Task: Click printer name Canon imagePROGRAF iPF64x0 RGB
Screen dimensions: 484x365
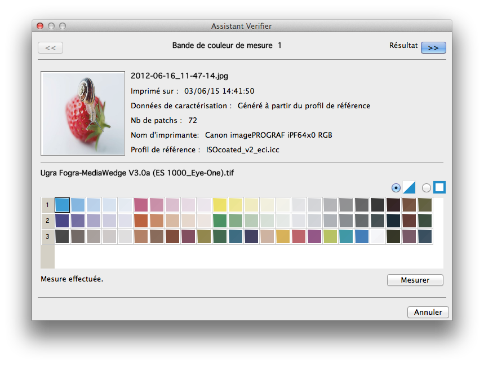Action: (x=269, y=135)
